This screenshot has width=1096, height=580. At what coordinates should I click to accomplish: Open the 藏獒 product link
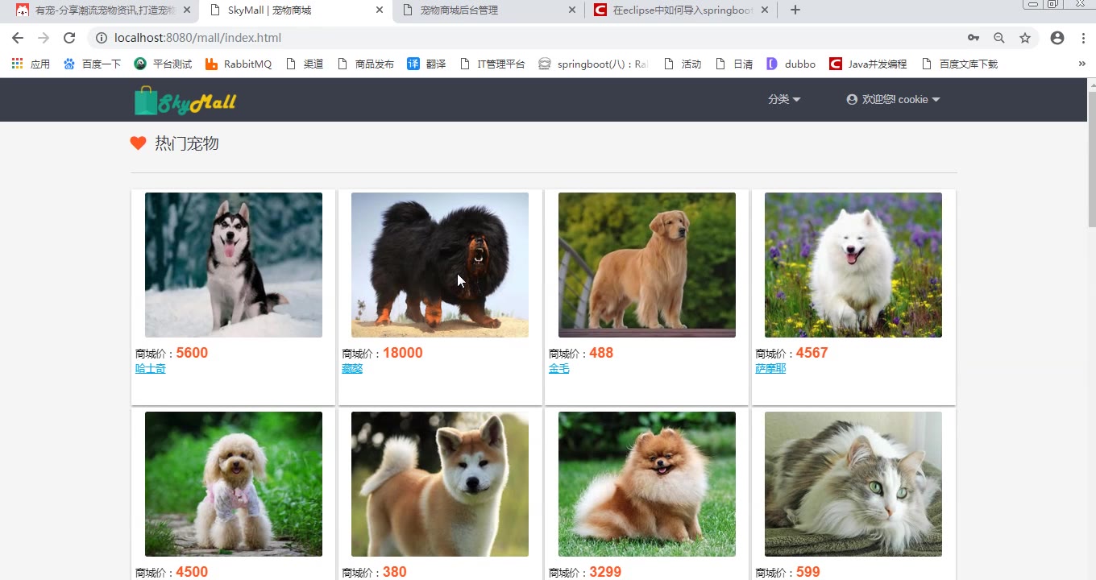click(x=352, y=368)
